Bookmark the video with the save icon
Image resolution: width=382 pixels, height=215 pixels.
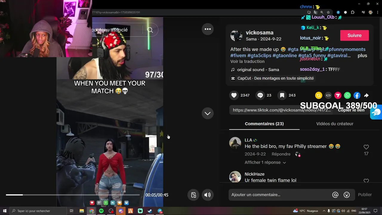[282, 95]
